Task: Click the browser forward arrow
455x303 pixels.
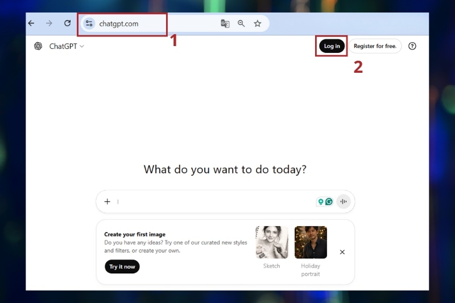Action: click(49, 23)
